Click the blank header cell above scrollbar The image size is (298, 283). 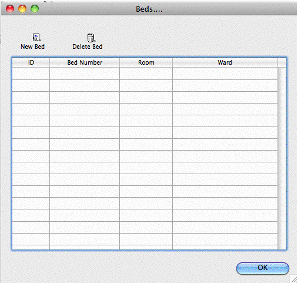coord(282,62)
